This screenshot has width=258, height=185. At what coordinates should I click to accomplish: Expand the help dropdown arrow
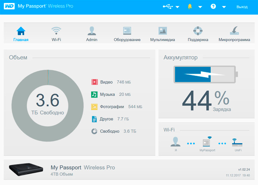point(224,7)
